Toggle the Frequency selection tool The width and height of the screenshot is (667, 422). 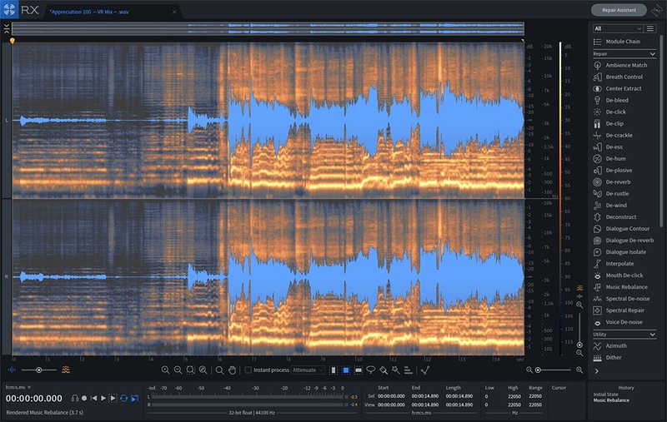coord(359,370)
